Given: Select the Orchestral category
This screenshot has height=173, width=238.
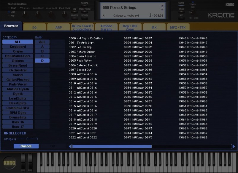Looking at the screenshot, I should [x=18, y=70].
